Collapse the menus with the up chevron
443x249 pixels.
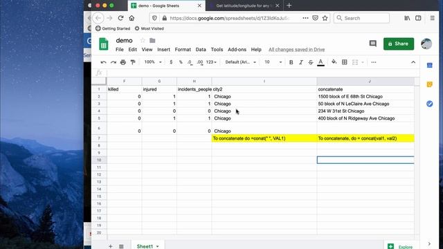(x=413, y=62)
